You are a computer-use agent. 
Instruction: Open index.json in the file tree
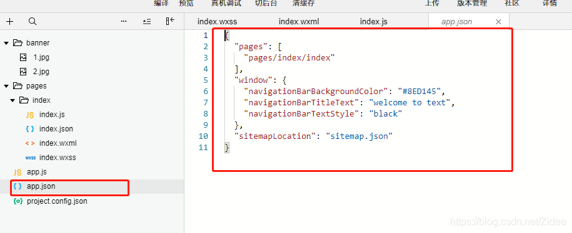pyautogui.click(x=56, y=129)
